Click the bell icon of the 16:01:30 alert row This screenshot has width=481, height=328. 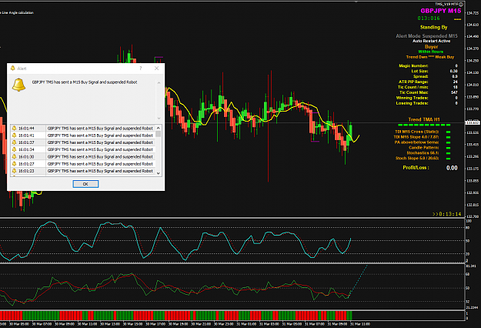14,156
